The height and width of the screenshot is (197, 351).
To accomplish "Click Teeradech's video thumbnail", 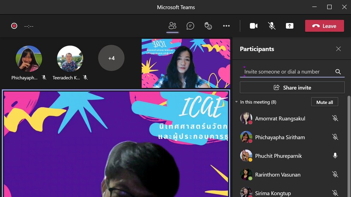I will (70, 59).
